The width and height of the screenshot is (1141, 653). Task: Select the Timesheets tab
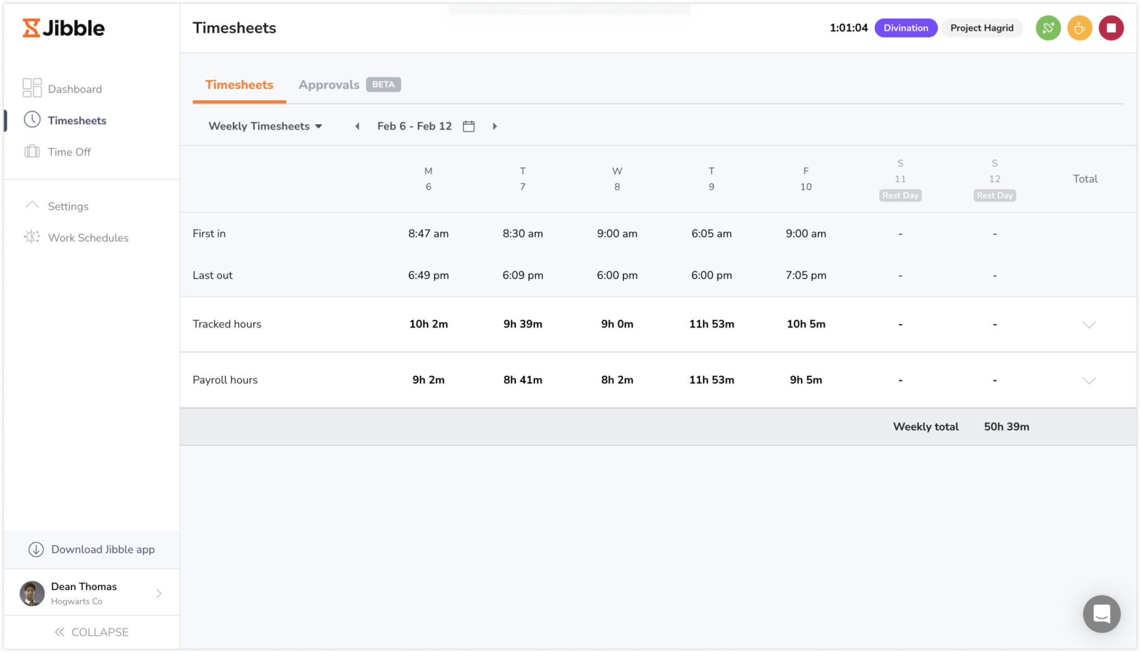point(238,85)
